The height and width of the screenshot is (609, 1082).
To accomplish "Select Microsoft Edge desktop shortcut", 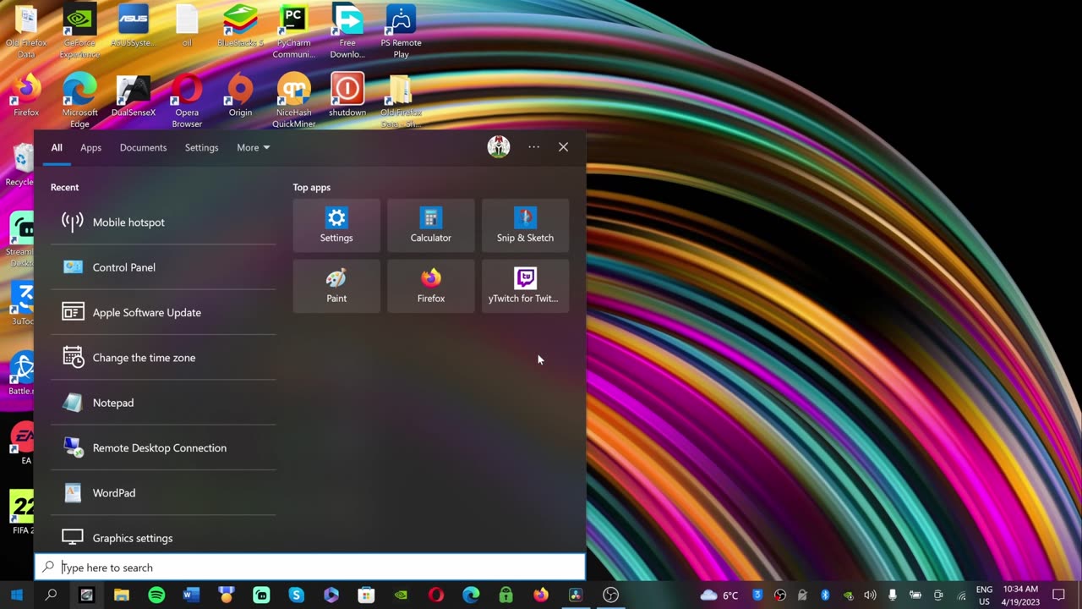I will (79, 101).
